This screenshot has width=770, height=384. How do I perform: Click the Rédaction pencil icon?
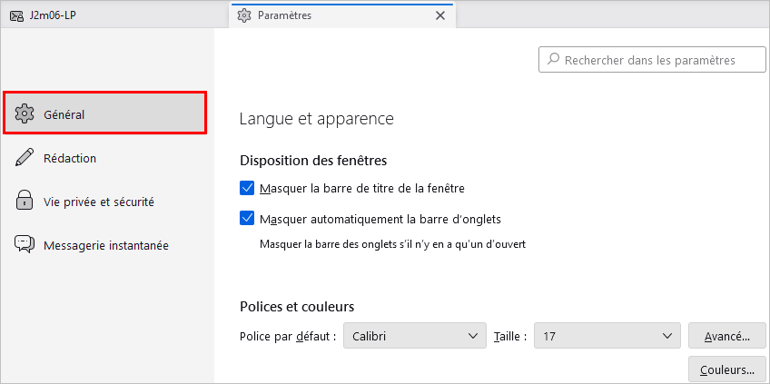(x=25, y=158)
